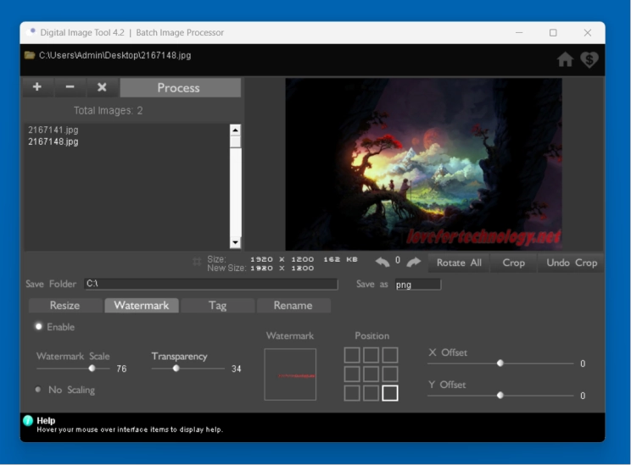
Task: Maximize the Digital Image Tool window
Action: 553,32
